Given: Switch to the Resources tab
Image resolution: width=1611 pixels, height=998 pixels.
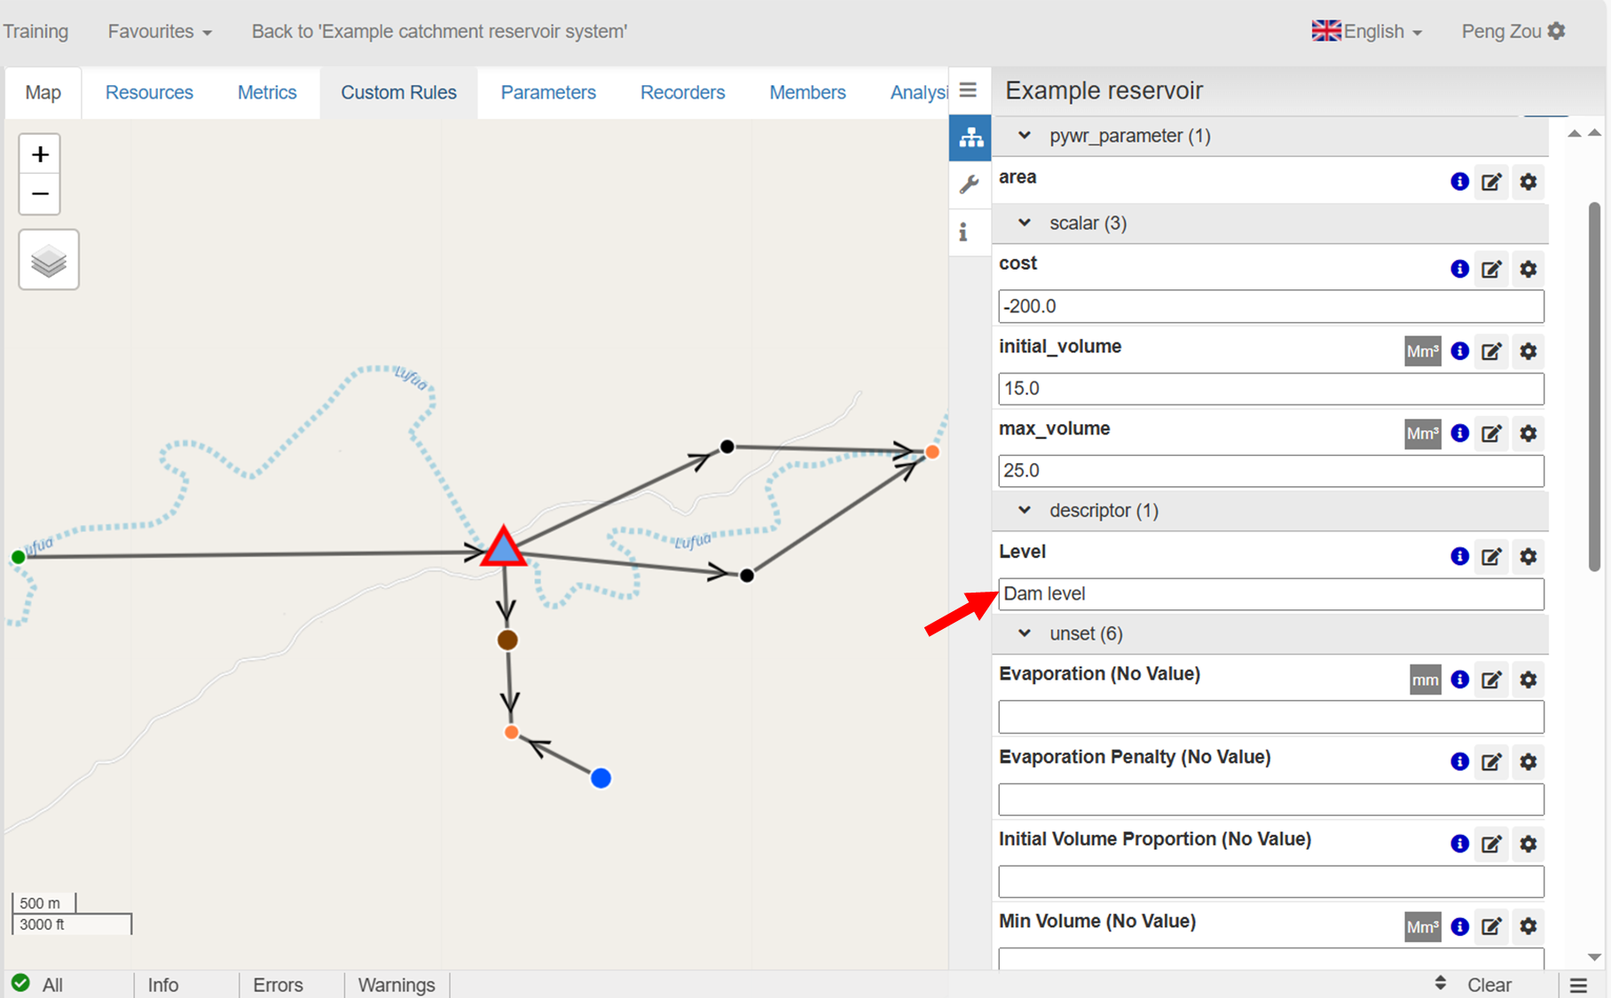Looking at the screenshot, I should point(149,92).
